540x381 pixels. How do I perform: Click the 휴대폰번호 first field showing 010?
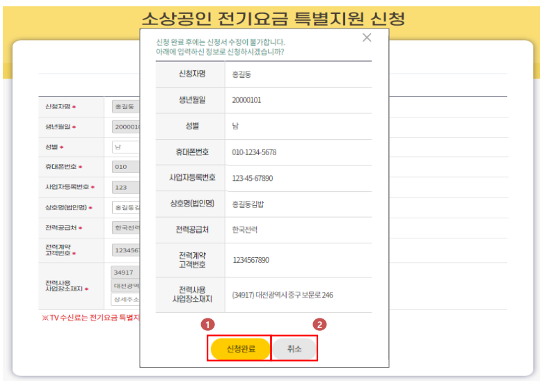pos(126,167)
